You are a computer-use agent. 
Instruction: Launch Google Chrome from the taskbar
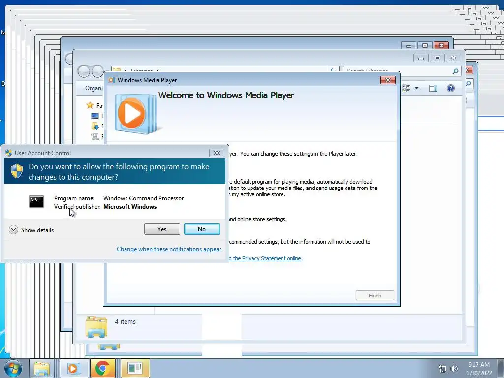[103, 368]
